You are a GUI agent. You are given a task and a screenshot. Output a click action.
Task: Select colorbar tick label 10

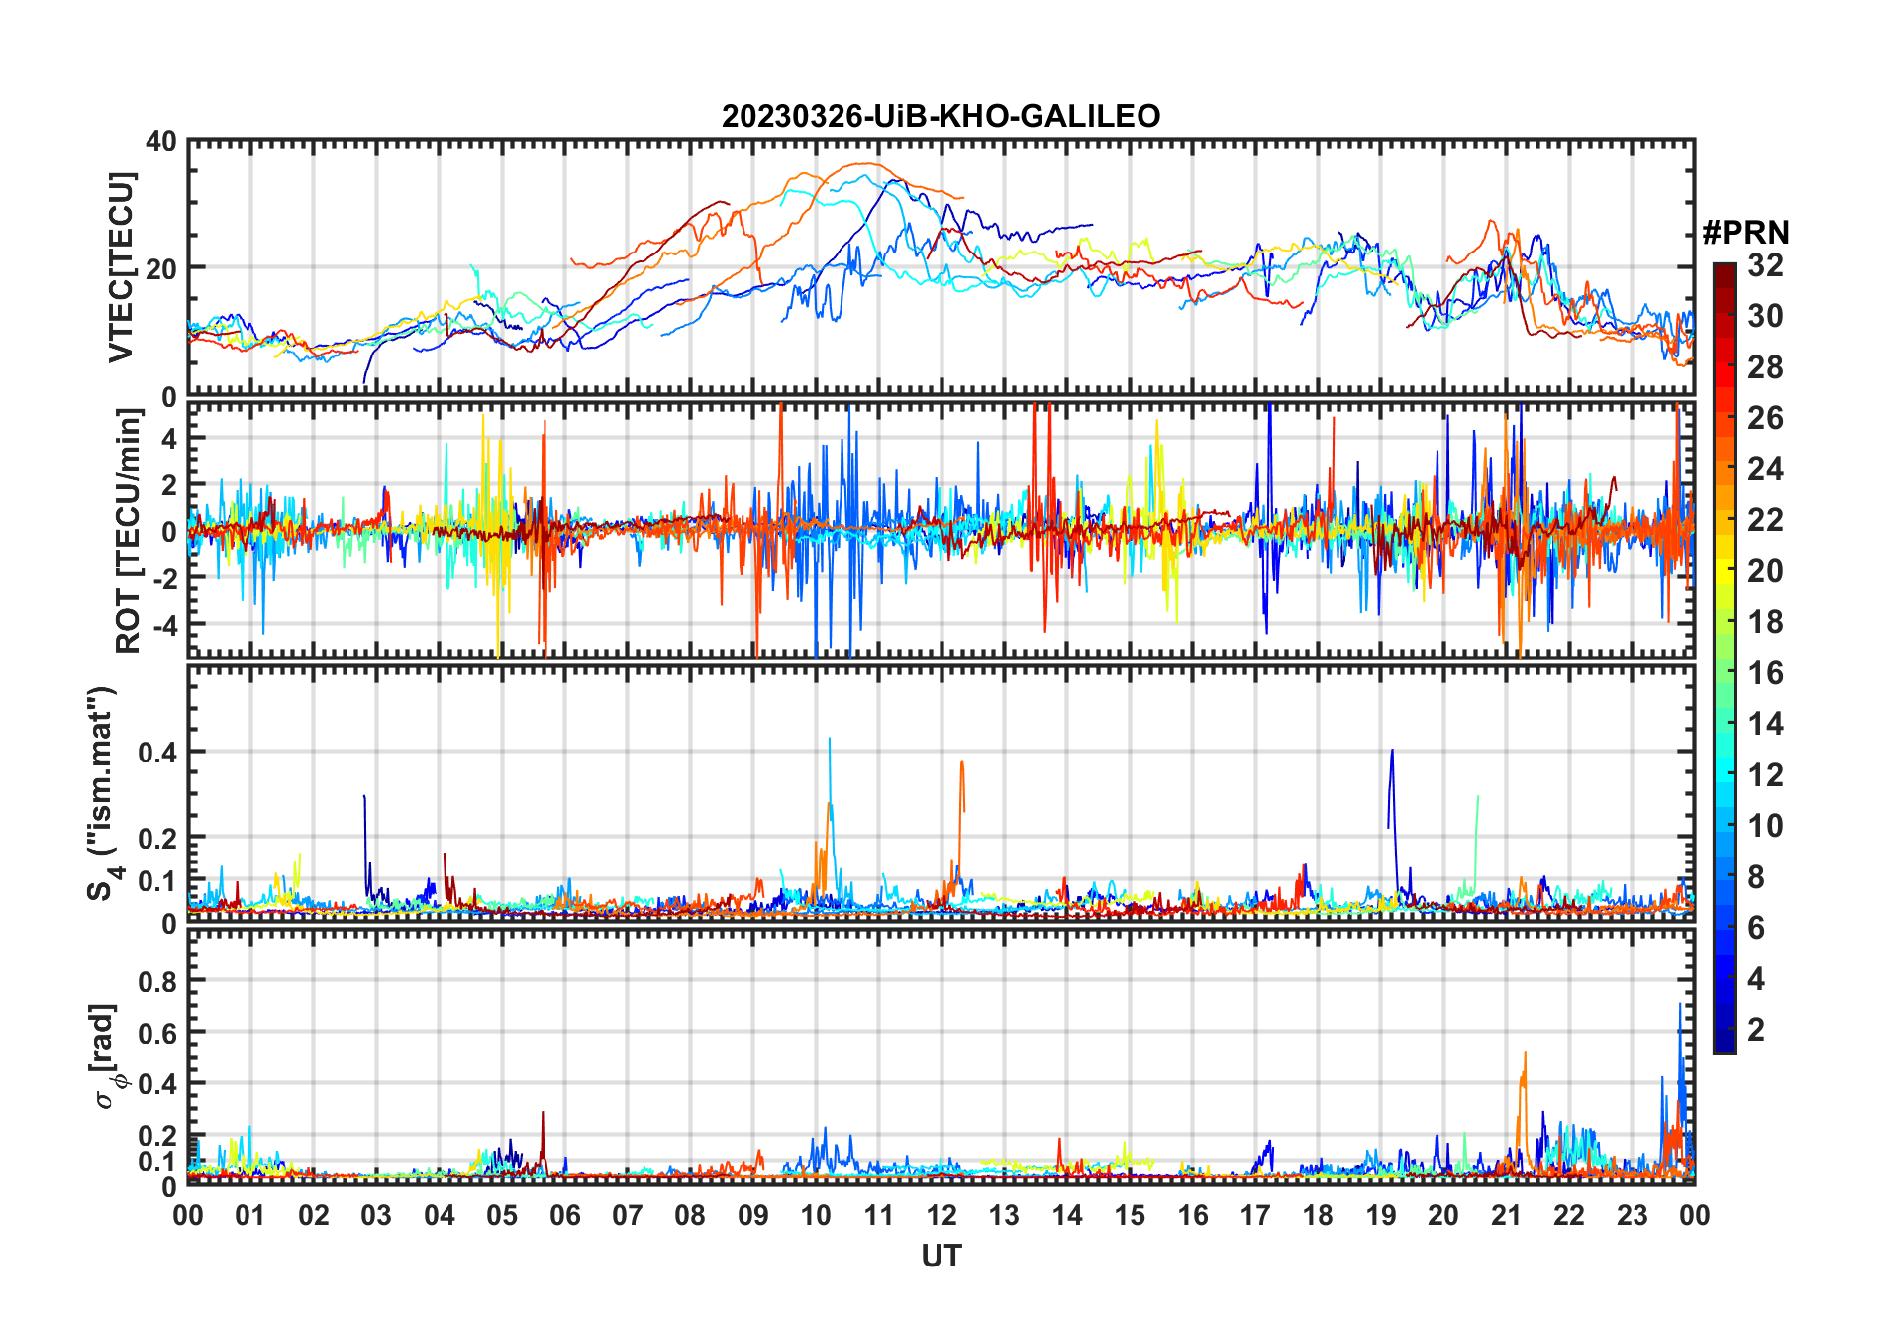click(x=1765, y=825)
